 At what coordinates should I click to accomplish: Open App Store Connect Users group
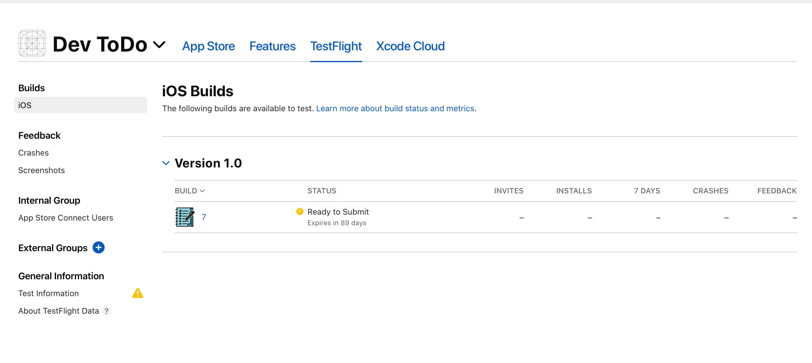(x=65, y=218)
